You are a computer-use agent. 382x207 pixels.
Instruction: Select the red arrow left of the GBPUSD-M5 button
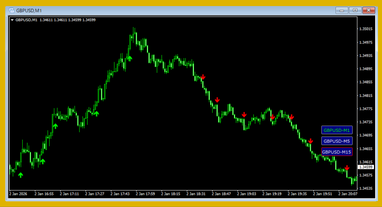point(310,141)
